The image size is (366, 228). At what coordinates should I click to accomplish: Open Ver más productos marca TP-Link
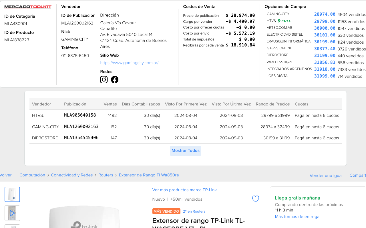(x=184, y=190)
